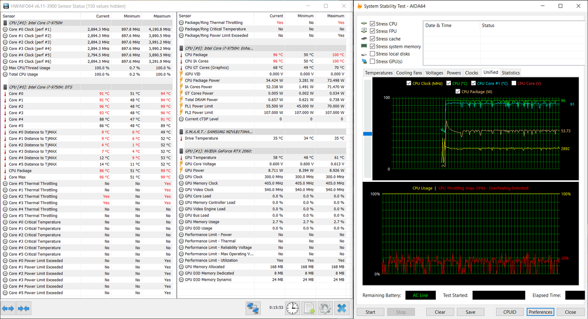Click the expand columns arrows icon

click(x=9, y=308)
